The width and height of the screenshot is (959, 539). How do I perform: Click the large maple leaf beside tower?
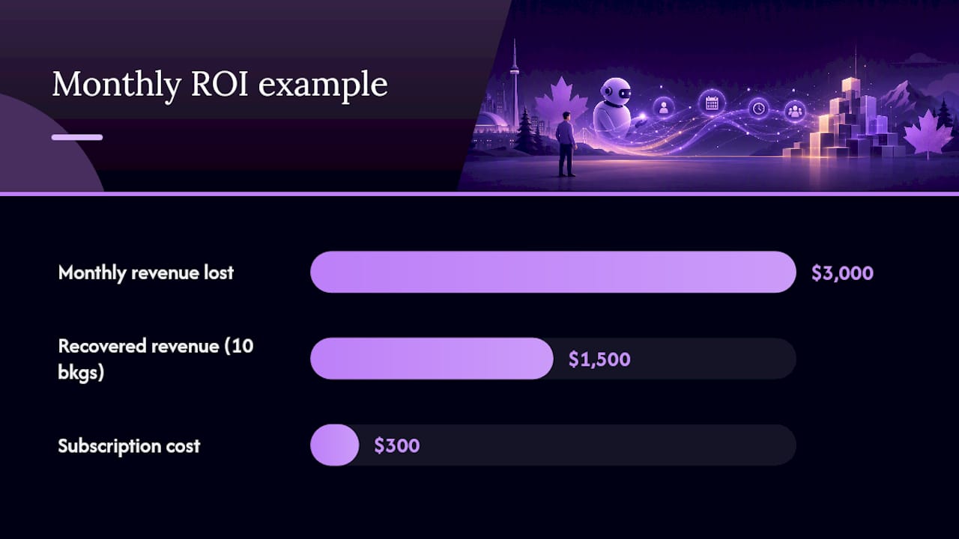click(x=561, y=106)
